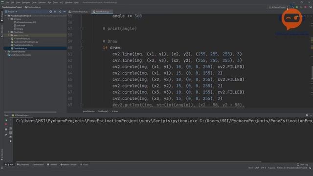This screenshot has height=176, width=313.
Task: Open Project panel gear settings
Action: [60, 12]
